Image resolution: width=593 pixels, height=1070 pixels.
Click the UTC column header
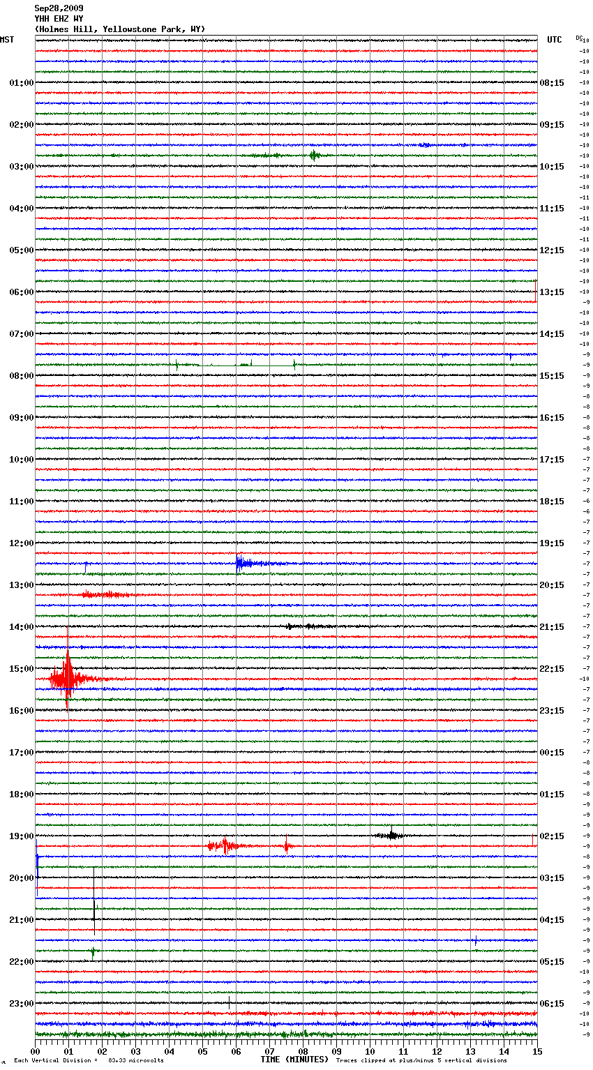pos(554,40)
